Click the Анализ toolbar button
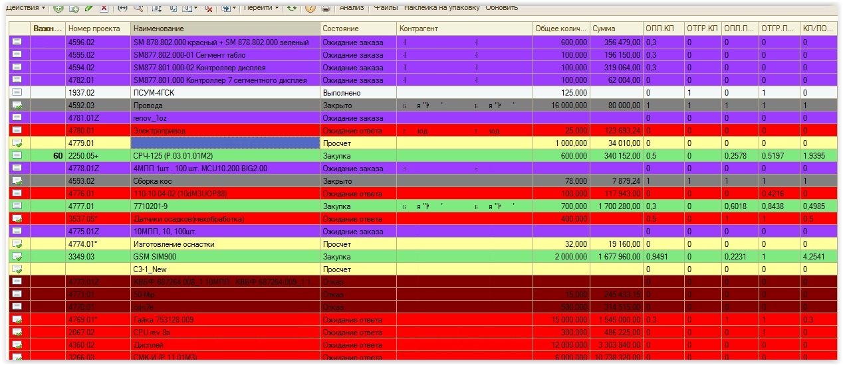 352,8
